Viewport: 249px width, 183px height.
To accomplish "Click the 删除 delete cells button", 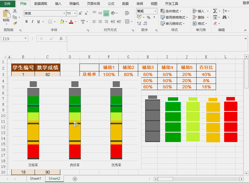I will 198,17.
